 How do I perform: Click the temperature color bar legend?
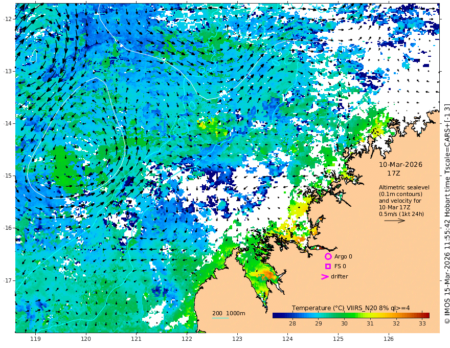pos(351,315)
